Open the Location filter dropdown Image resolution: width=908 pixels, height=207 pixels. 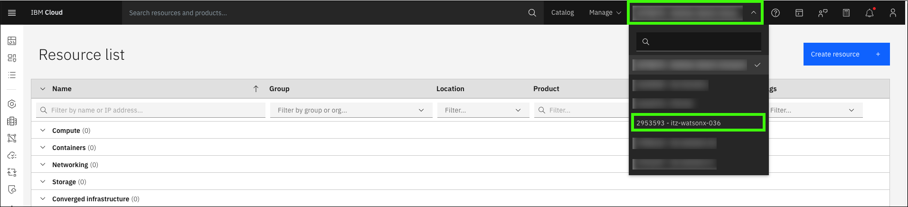click(x=483, y=110)
